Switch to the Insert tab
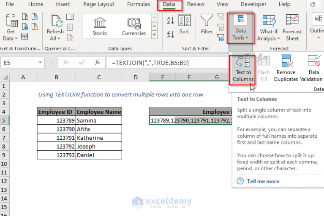The width and height of the screenshot is (324, 216). [x=63, y=4]
